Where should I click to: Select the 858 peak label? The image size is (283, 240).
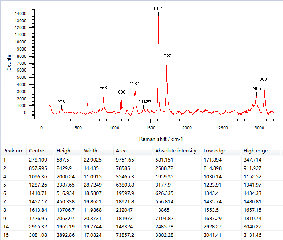[x=103, y=88]
